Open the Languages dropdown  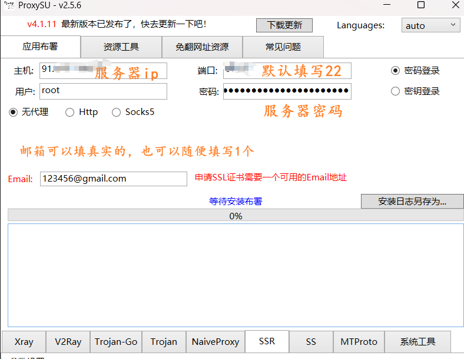[432, 25]
